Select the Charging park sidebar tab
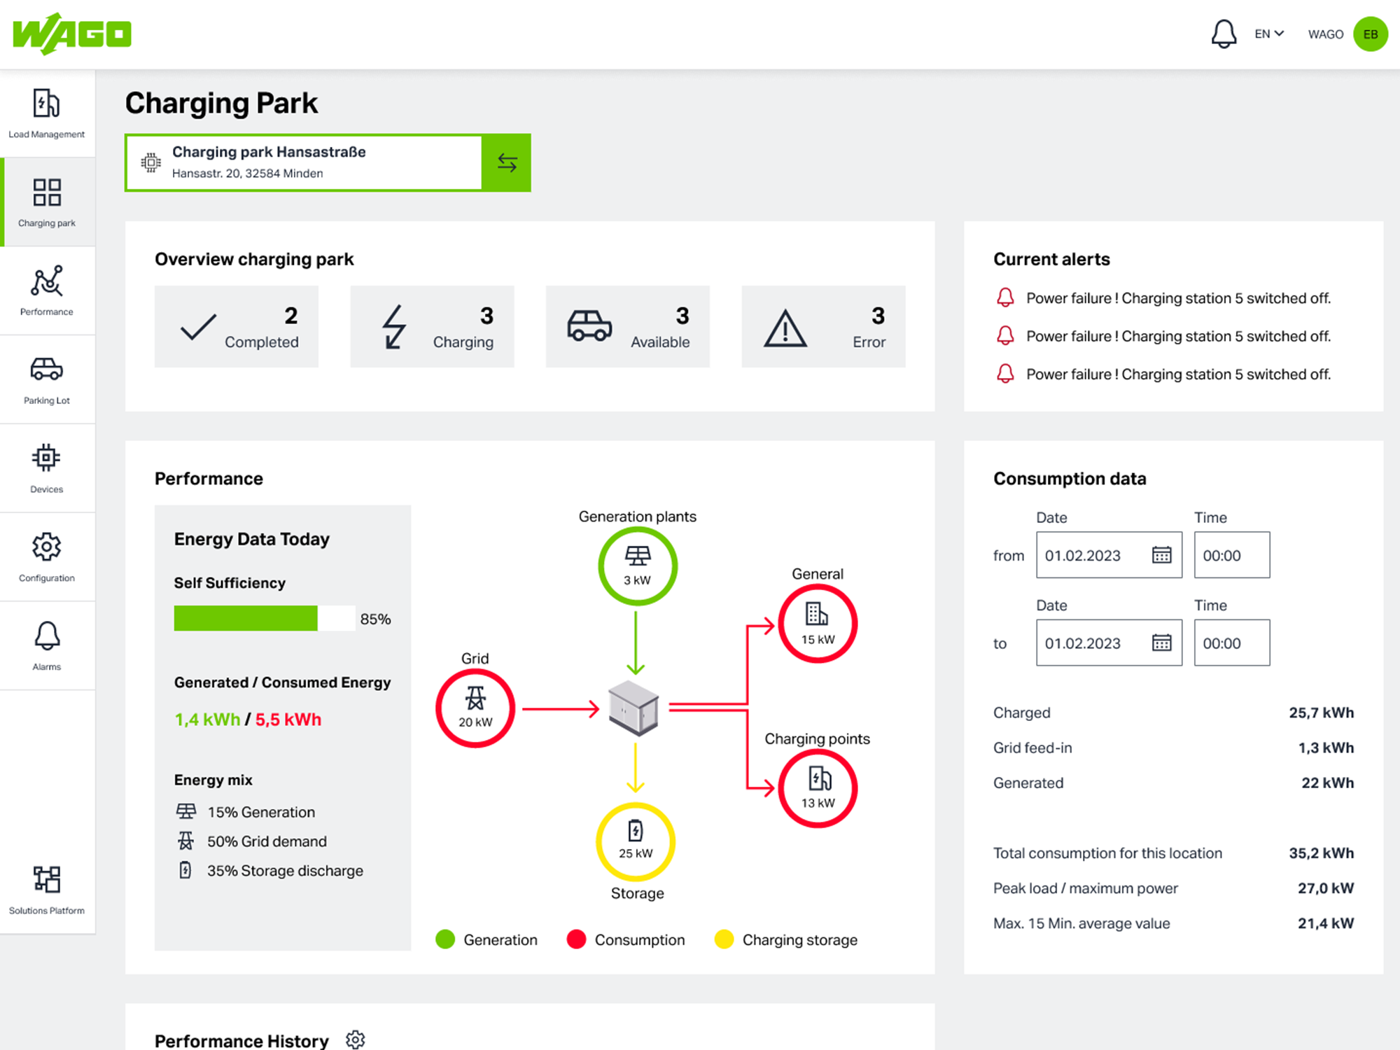The width and height of the screenshot is (1400, 1050). click(x=47, y=202)
